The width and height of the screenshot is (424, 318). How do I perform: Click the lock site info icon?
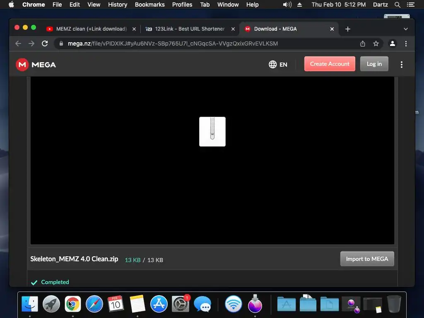pos(61,43)
